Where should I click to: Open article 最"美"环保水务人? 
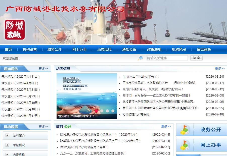point(153,89)
